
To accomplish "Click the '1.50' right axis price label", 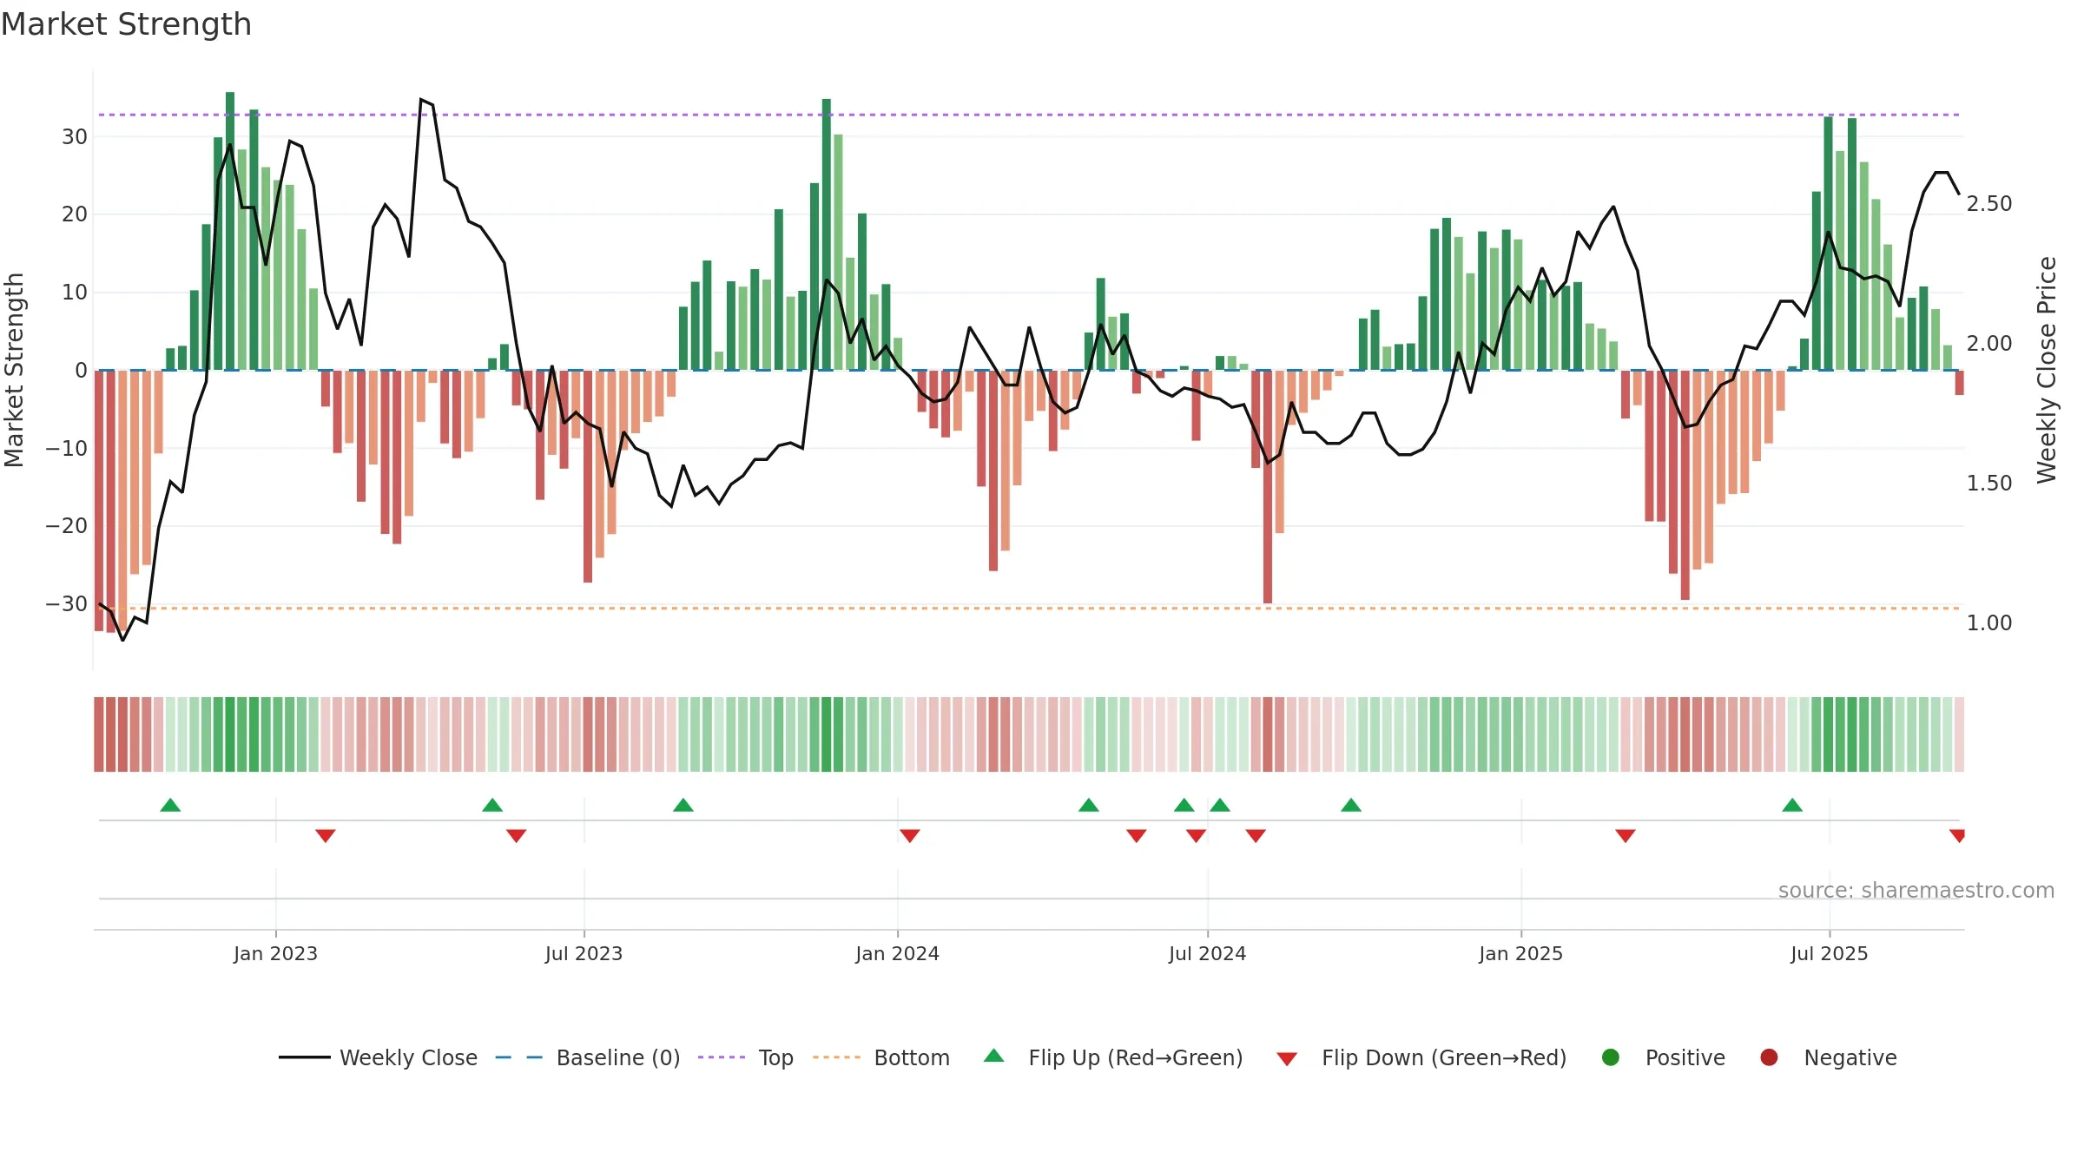I will point(1989,484).
